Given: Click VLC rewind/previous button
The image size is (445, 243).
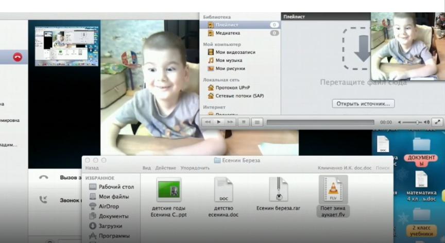Looking at the screenshot, I should click(x=208, y=122).
